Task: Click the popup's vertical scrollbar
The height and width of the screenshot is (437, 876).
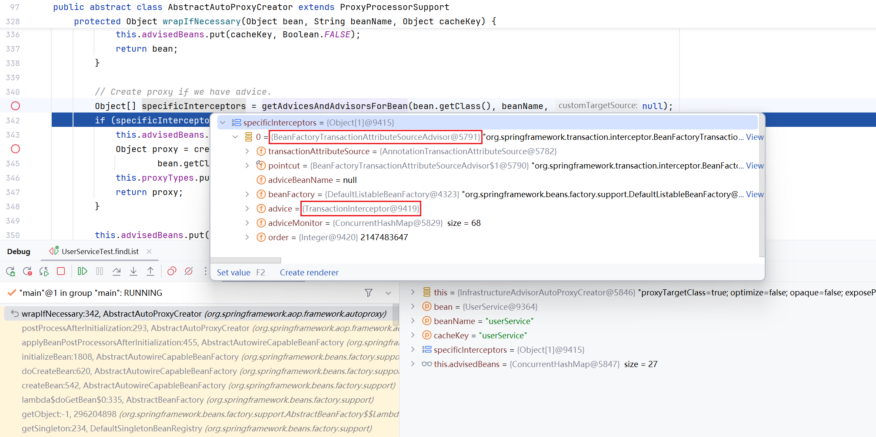Action: [x=761, y=186]
